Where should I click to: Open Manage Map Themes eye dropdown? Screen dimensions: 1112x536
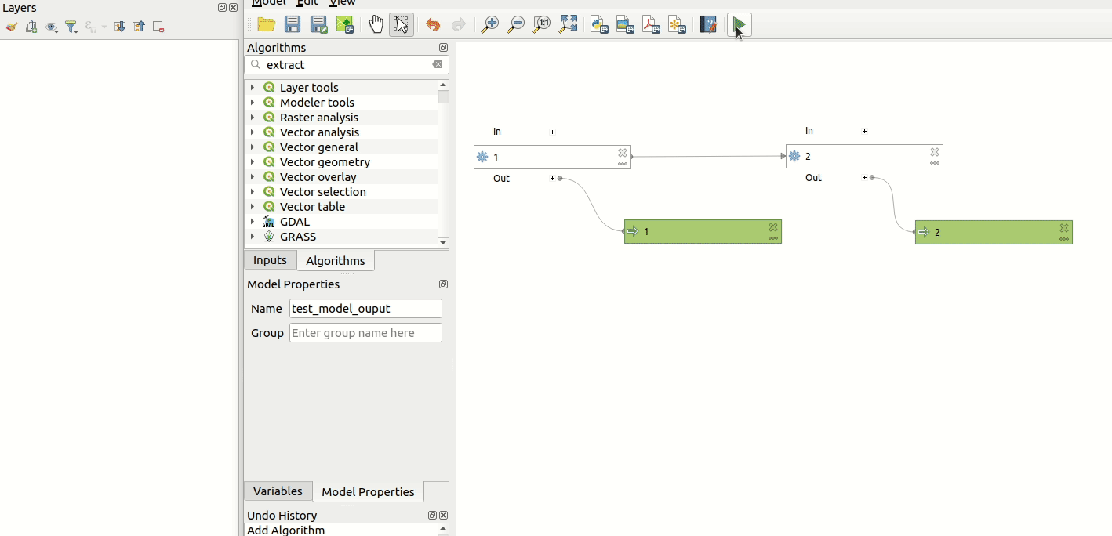52,27
